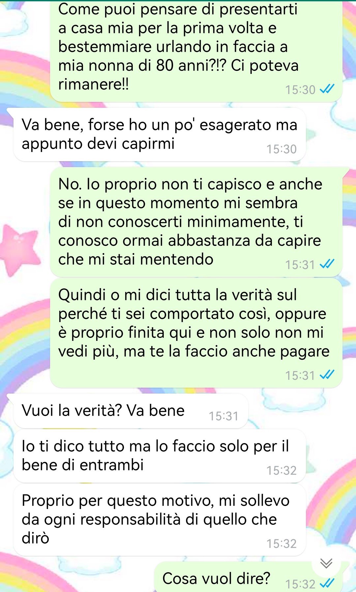Viewport: 356px width, 592px height.
Task: Tap the 15:30 timestamp on received 'devi capirmi' message
Action: click(x=282, y=149)
